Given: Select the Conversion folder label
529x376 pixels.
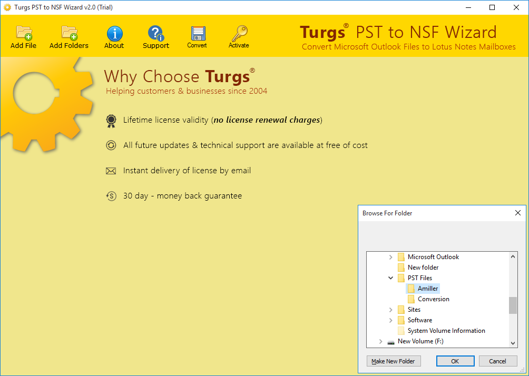Looking at the screenshot, I should point(434,299).
